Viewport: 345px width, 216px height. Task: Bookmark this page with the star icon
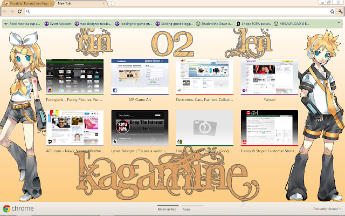point(332,11)
